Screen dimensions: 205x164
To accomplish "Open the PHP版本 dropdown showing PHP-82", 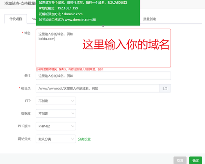I will tap(56, 126).
